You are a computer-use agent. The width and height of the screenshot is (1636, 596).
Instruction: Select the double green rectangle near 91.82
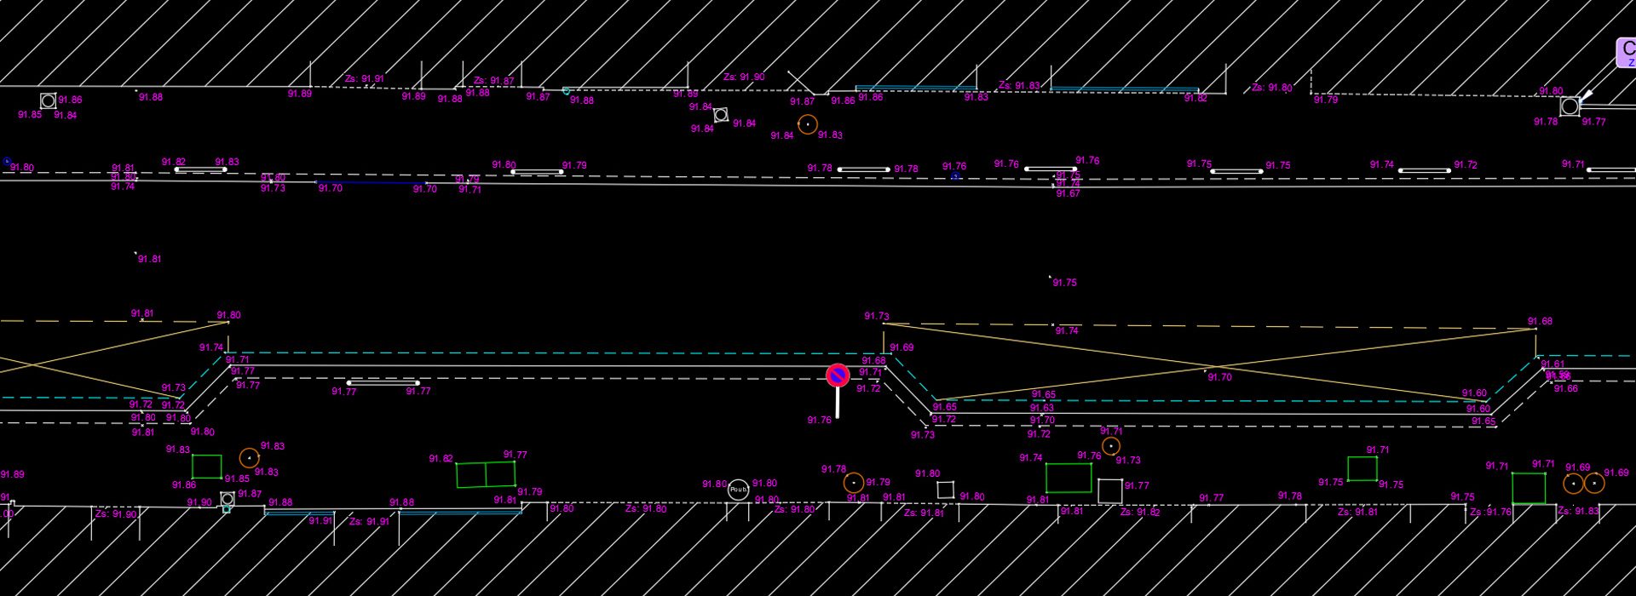(486, 474)
